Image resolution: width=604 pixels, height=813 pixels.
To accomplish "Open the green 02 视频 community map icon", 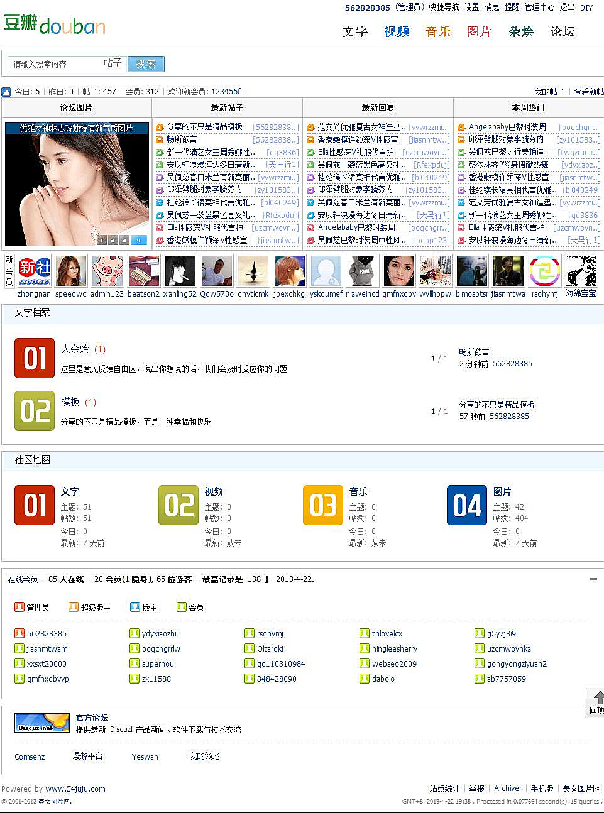I will tap(178, 505).
